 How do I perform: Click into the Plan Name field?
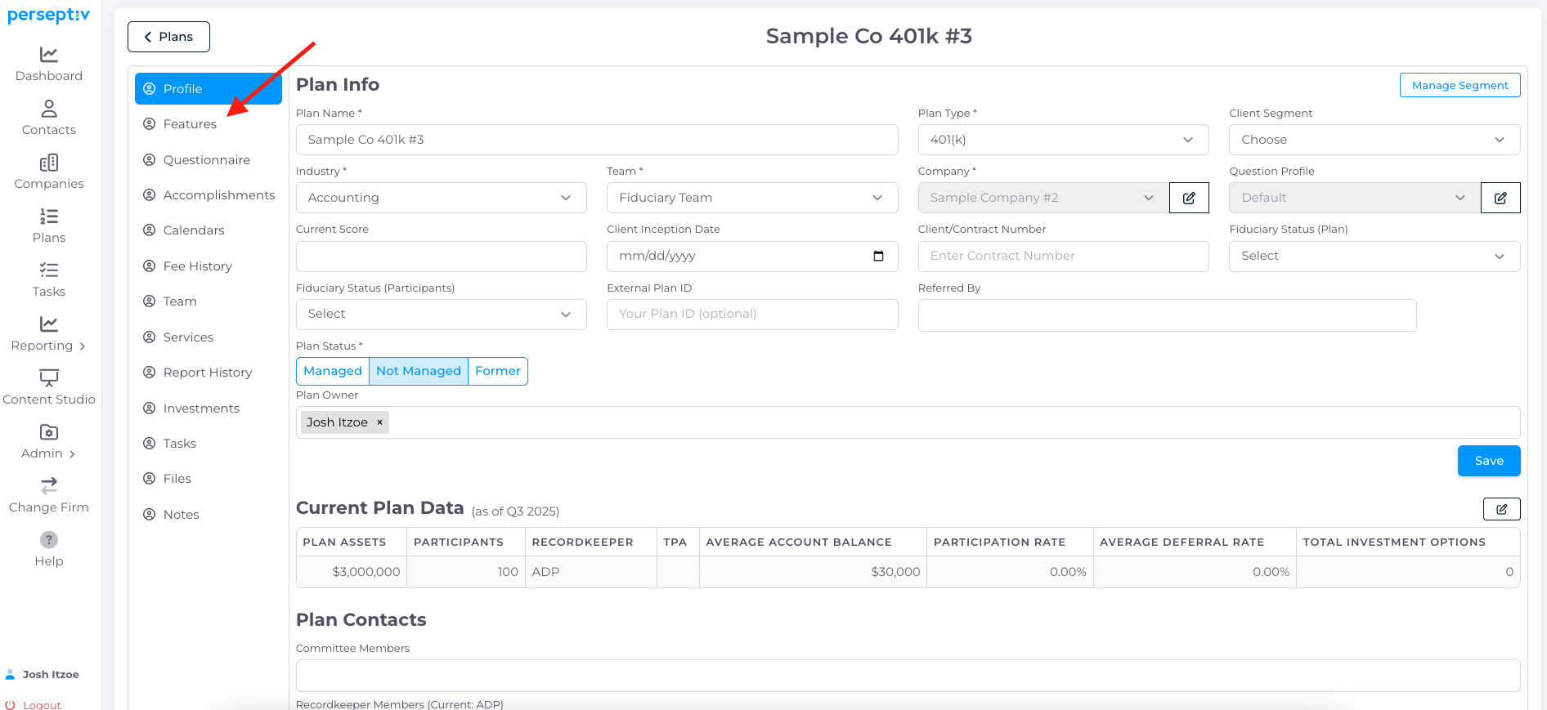[597, 140]
